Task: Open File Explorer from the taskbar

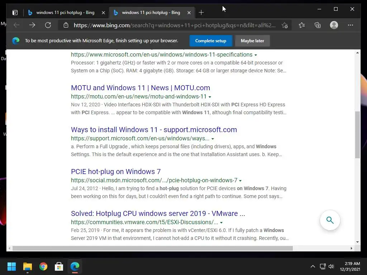Action: tap(27, 266)
